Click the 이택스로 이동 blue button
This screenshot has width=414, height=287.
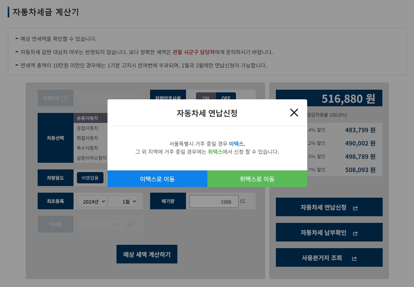(x=157, y=178)
